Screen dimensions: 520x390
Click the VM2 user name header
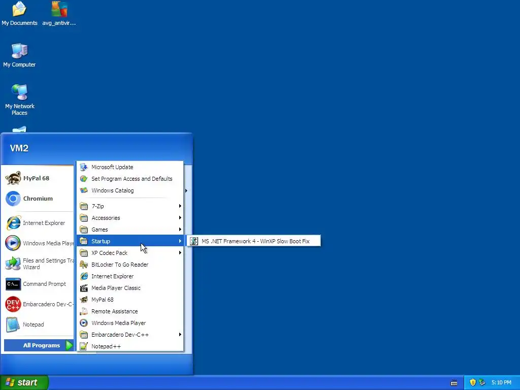[x=19, y=148]
